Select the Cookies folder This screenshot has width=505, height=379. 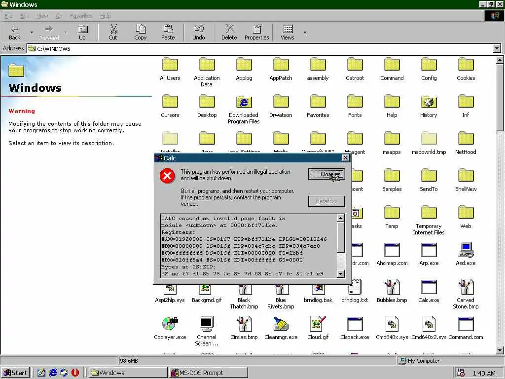(x=466, y=69)
